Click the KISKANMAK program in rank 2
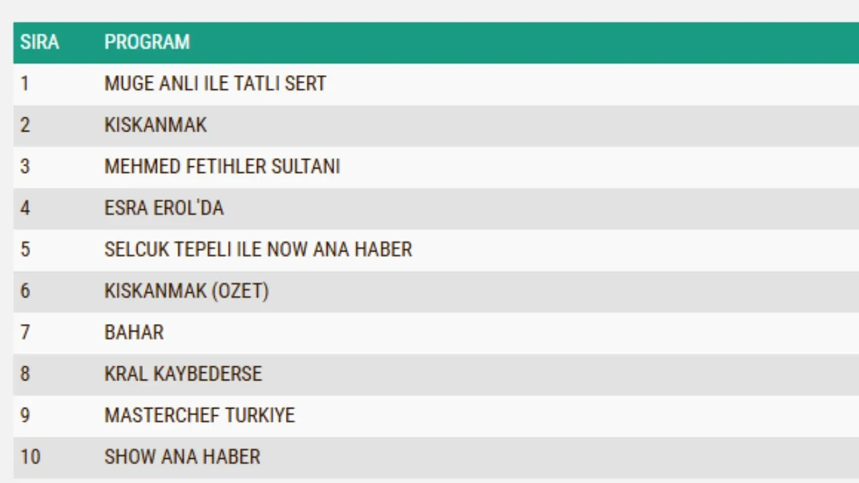This screenshot has width=859, height=483. click(x=156, y=125)
